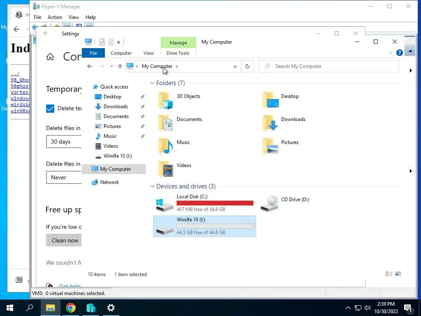The width and height of the screenshot is (421, 316).
Task: Select Winilfe 10 (I:) in navigation pane
Action: tap(117, 156)
